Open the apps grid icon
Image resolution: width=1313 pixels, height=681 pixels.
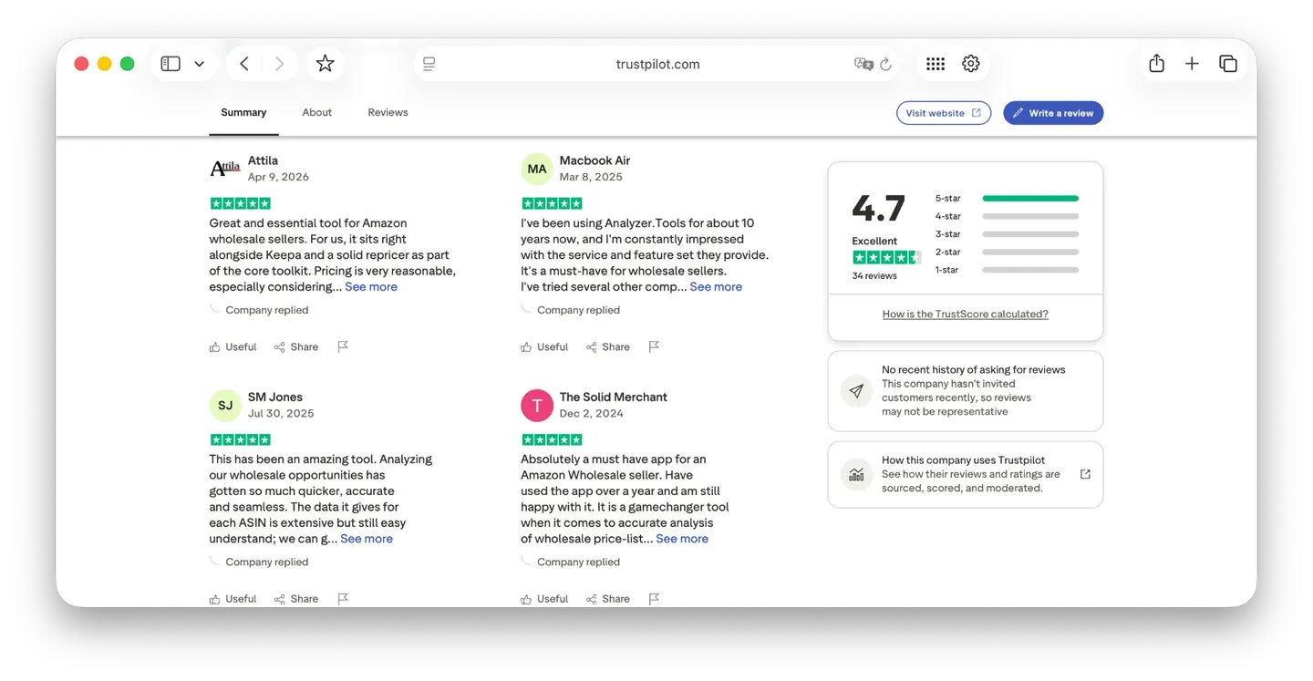[x=936, y=64]
